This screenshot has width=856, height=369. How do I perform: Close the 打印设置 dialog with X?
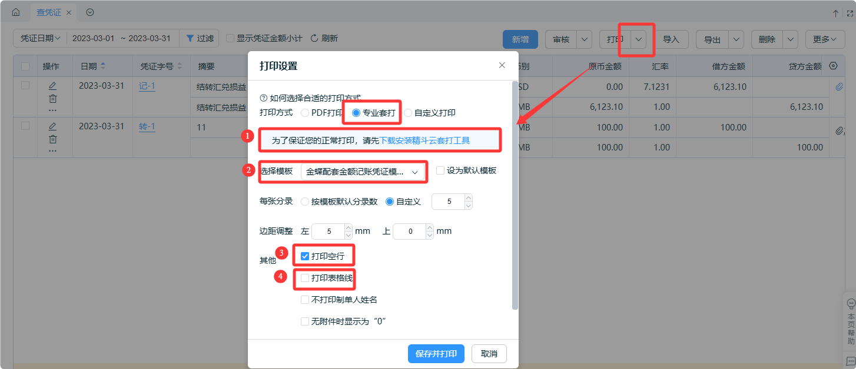click(x=502, y=65)
